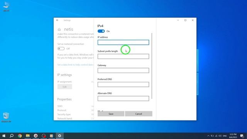Click the dialog's vertical scrollbar
Screen dimensions: 247x139
click(x=152, y=66)
